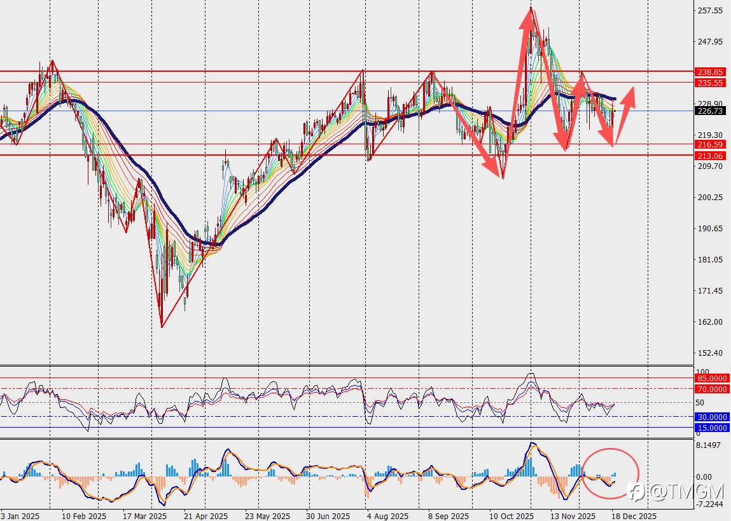Select the blue 30.0000 oscillator level label

point(711,417)
